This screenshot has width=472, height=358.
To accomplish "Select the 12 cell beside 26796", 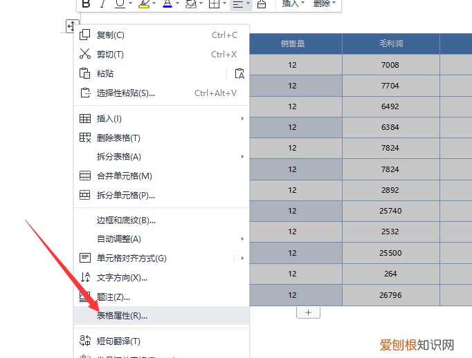I will (x=296, y=295).
